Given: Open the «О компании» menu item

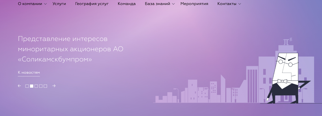Looking at the screenshot, I should [30, 4].
